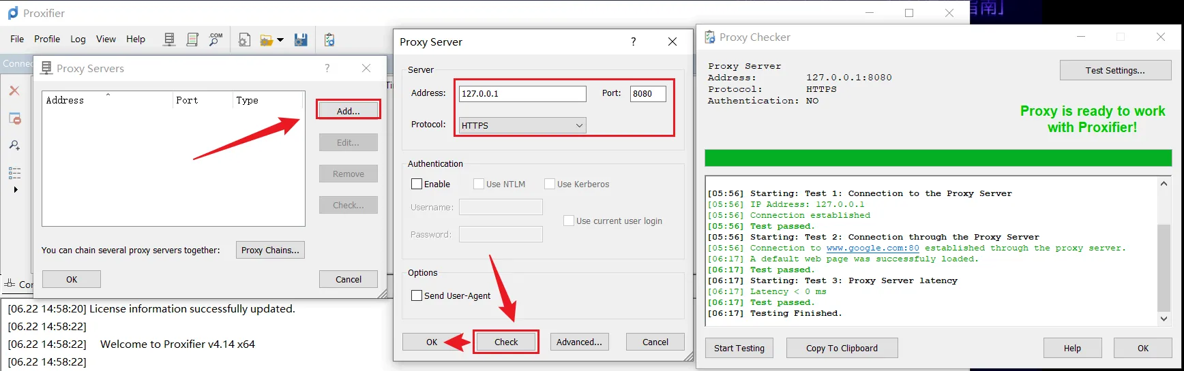Open Name Resolution (.COM) toolbar icon

(x=216, y=39)
